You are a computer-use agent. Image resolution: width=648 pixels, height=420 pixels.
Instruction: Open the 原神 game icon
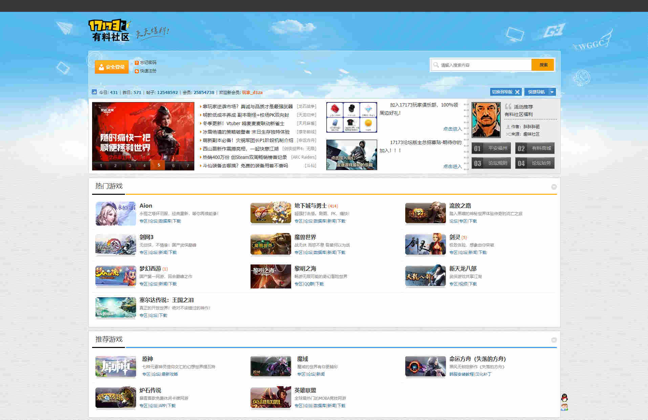click(115, 366)
